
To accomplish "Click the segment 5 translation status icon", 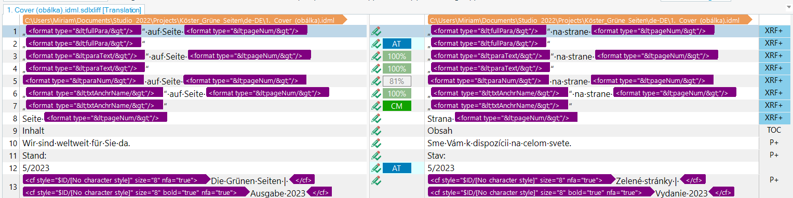I will (x=376, y=81).
